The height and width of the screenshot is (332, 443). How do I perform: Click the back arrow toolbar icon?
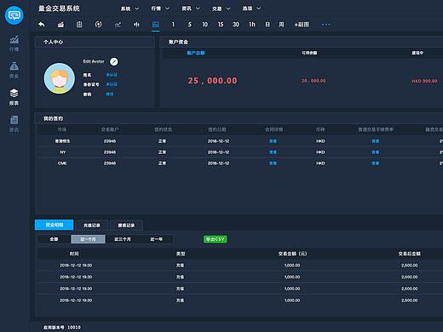42,25
